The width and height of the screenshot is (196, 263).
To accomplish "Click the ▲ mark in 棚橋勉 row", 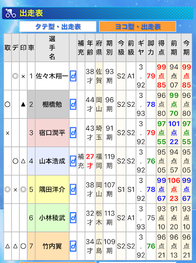I will (23, 104).
